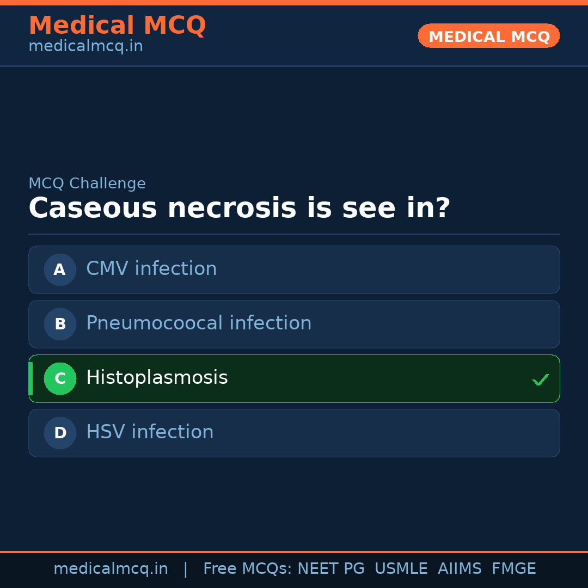This screenshot has width=588, height=588.
Task: Click the "MCQ Challenge" label
Action: [x=87, y=184]
